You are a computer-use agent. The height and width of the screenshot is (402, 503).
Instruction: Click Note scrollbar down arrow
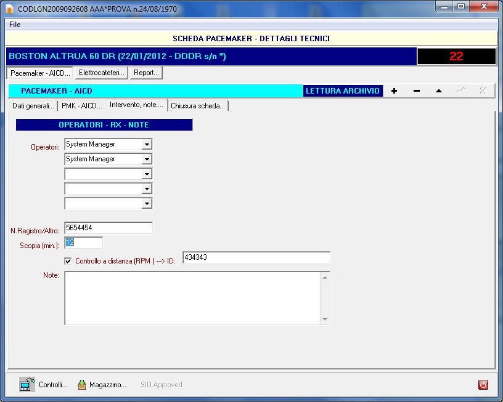pos(325,319)
